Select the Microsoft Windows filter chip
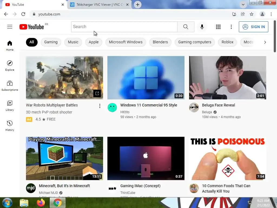This screenshot has width=277, height=208. pyautogui.click(x=126, y=42)
